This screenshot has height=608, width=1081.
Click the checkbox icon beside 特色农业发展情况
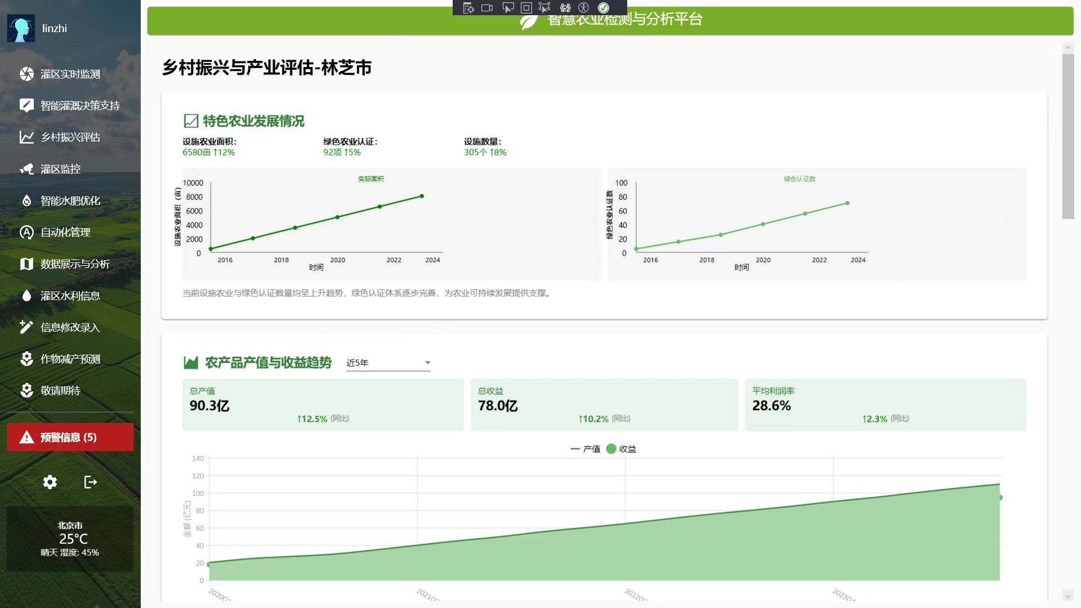point(191,121)
